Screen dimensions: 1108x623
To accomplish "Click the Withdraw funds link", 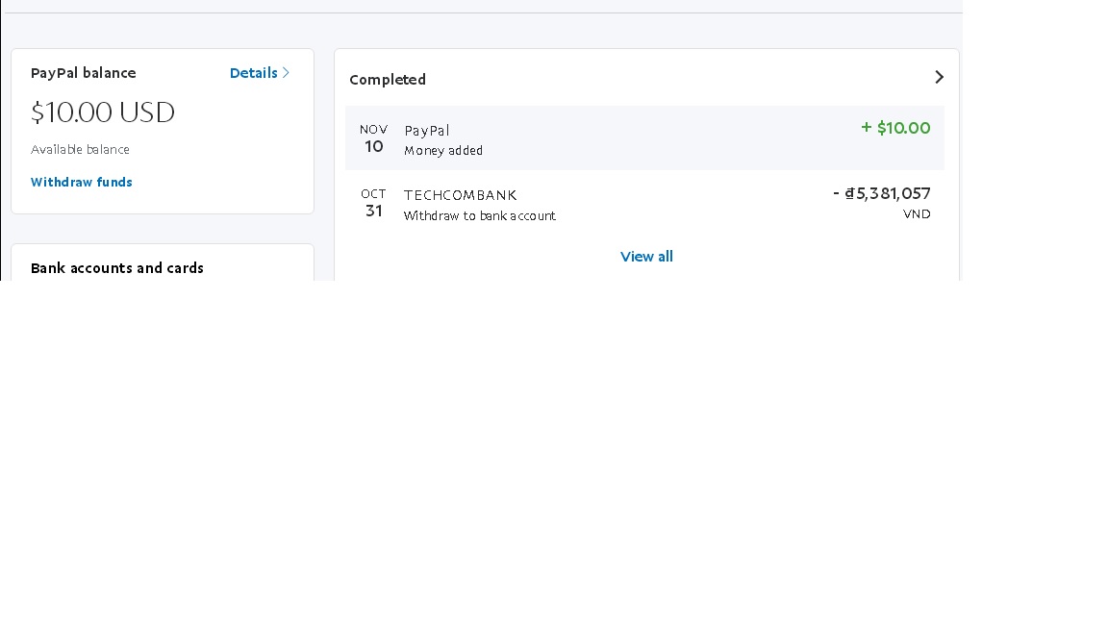I will click(82, 182).
